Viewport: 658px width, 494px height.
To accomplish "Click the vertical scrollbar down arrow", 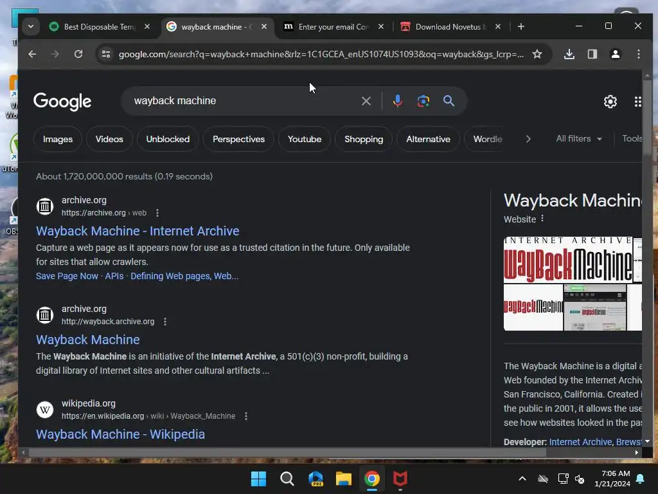I will coord(647,441).
